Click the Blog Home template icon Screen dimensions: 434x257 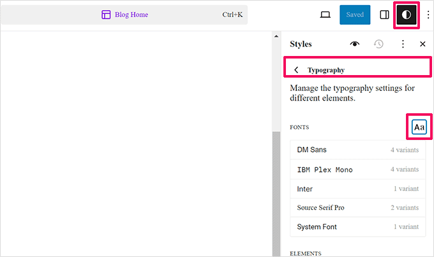click(106, 15)
